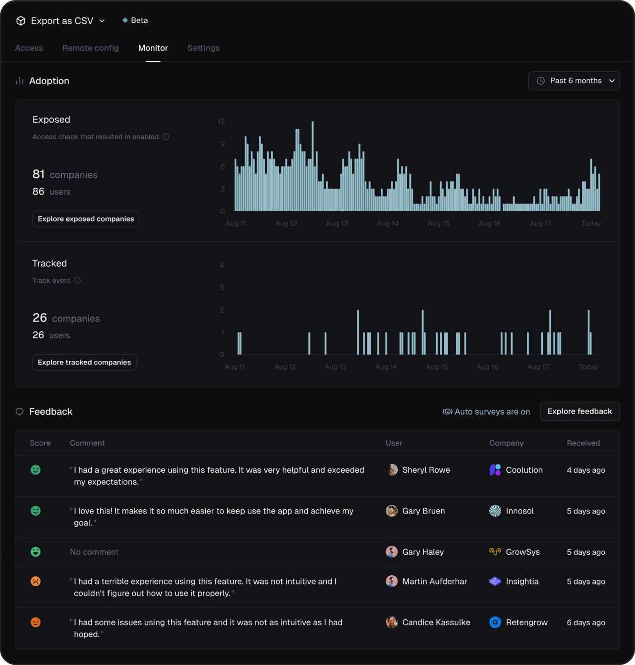Click the Received column header
Image resolution: width=635 pixels, height=665 pixels.
pyautogui.click(x=583, y=443)
